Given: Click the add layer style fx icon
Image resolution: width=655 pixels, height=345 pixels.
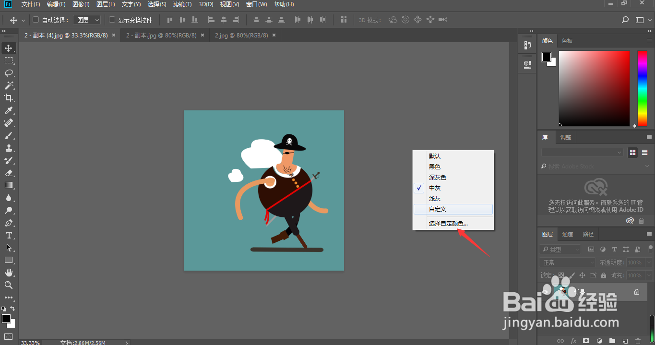Looking at the screenshot, I should (x=573, y=341).
